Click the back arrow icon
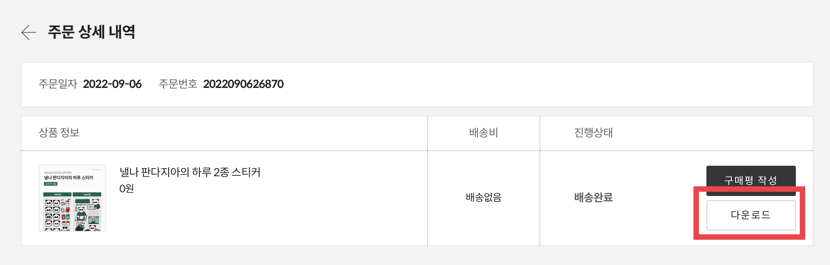This screenshot has height=265, width=830. pos(29,32)
